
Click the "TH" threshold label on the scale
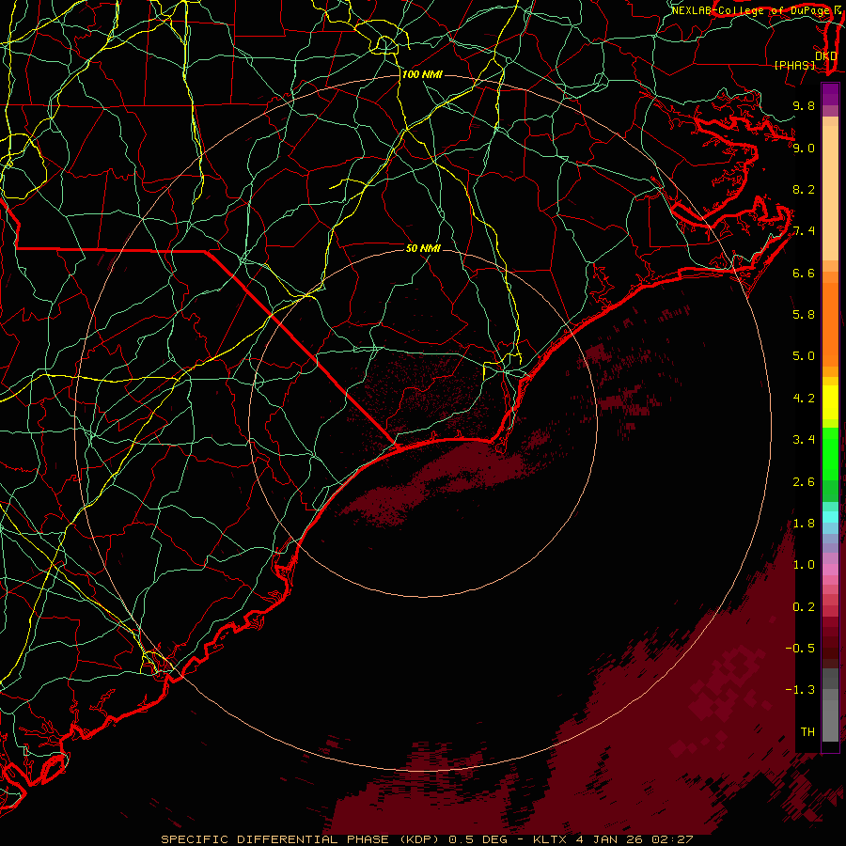807,731
